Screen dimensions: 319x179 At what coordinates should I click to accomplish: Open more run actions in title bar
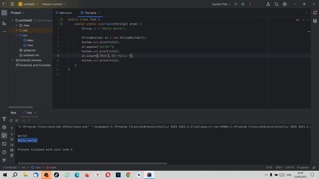(250, 4)
